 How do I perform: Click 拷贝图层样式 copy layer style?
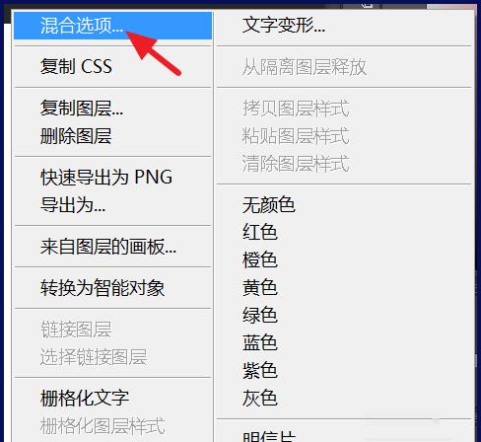tap(344, 108)
